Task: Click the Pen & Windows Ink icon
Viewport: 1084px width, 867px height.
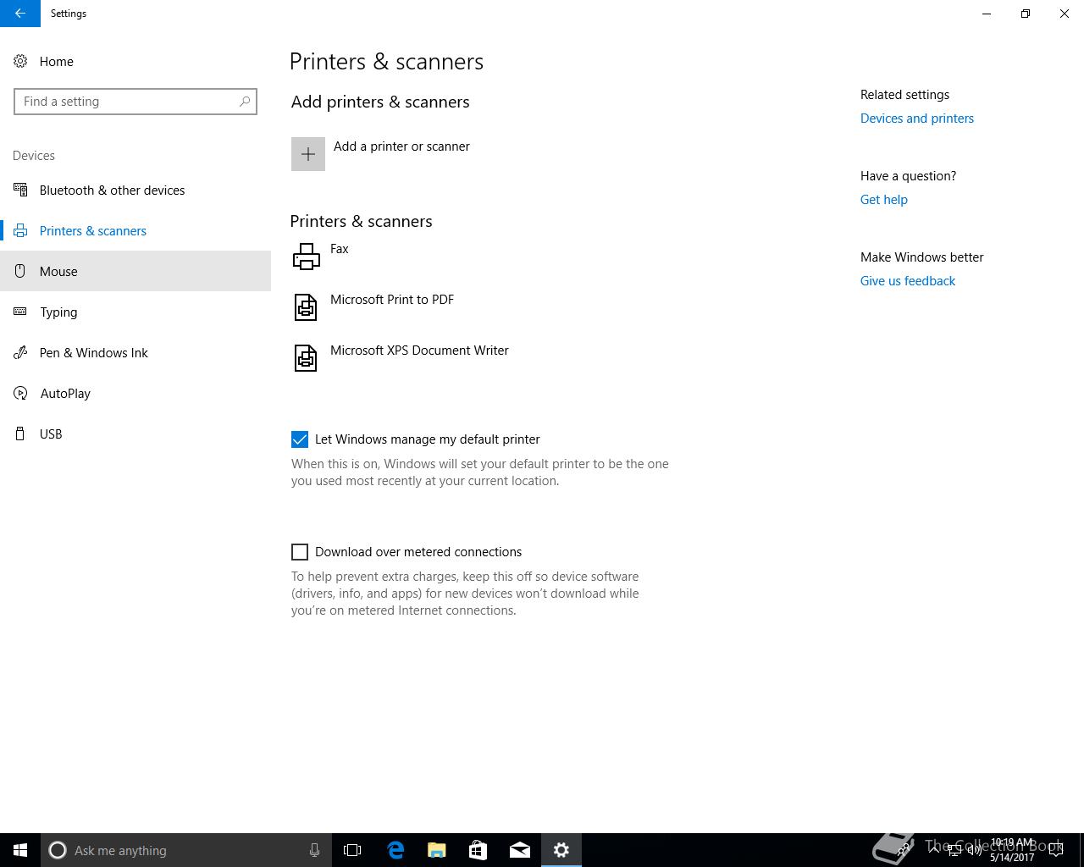Action: [20, 353]
